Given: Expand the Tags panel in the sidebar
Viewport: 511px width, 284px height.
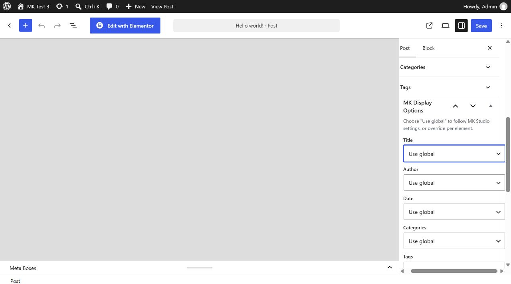Looking at the screenshot, I should pos(450,87).
